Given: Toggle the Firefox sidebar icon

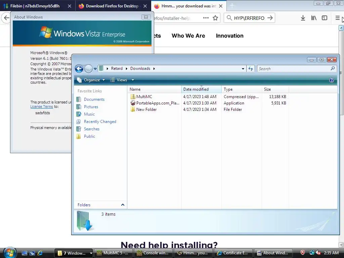Looking at the screenshot, I should coord(325,18).
